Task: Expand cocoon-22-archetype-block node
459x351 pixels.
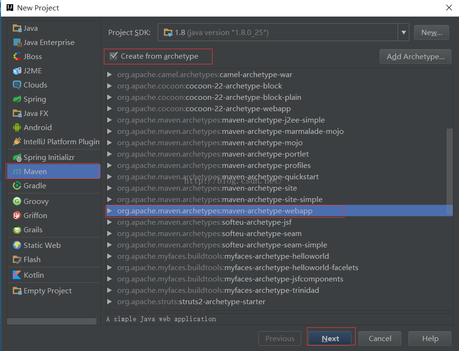Action: 110,86
